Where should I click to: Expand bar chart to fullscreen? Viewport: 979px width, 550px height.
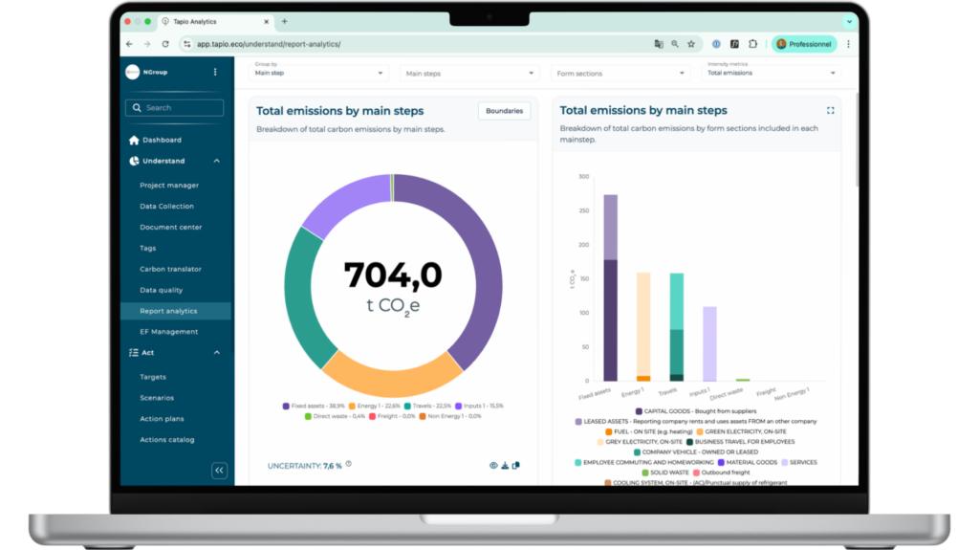(830, 111)
